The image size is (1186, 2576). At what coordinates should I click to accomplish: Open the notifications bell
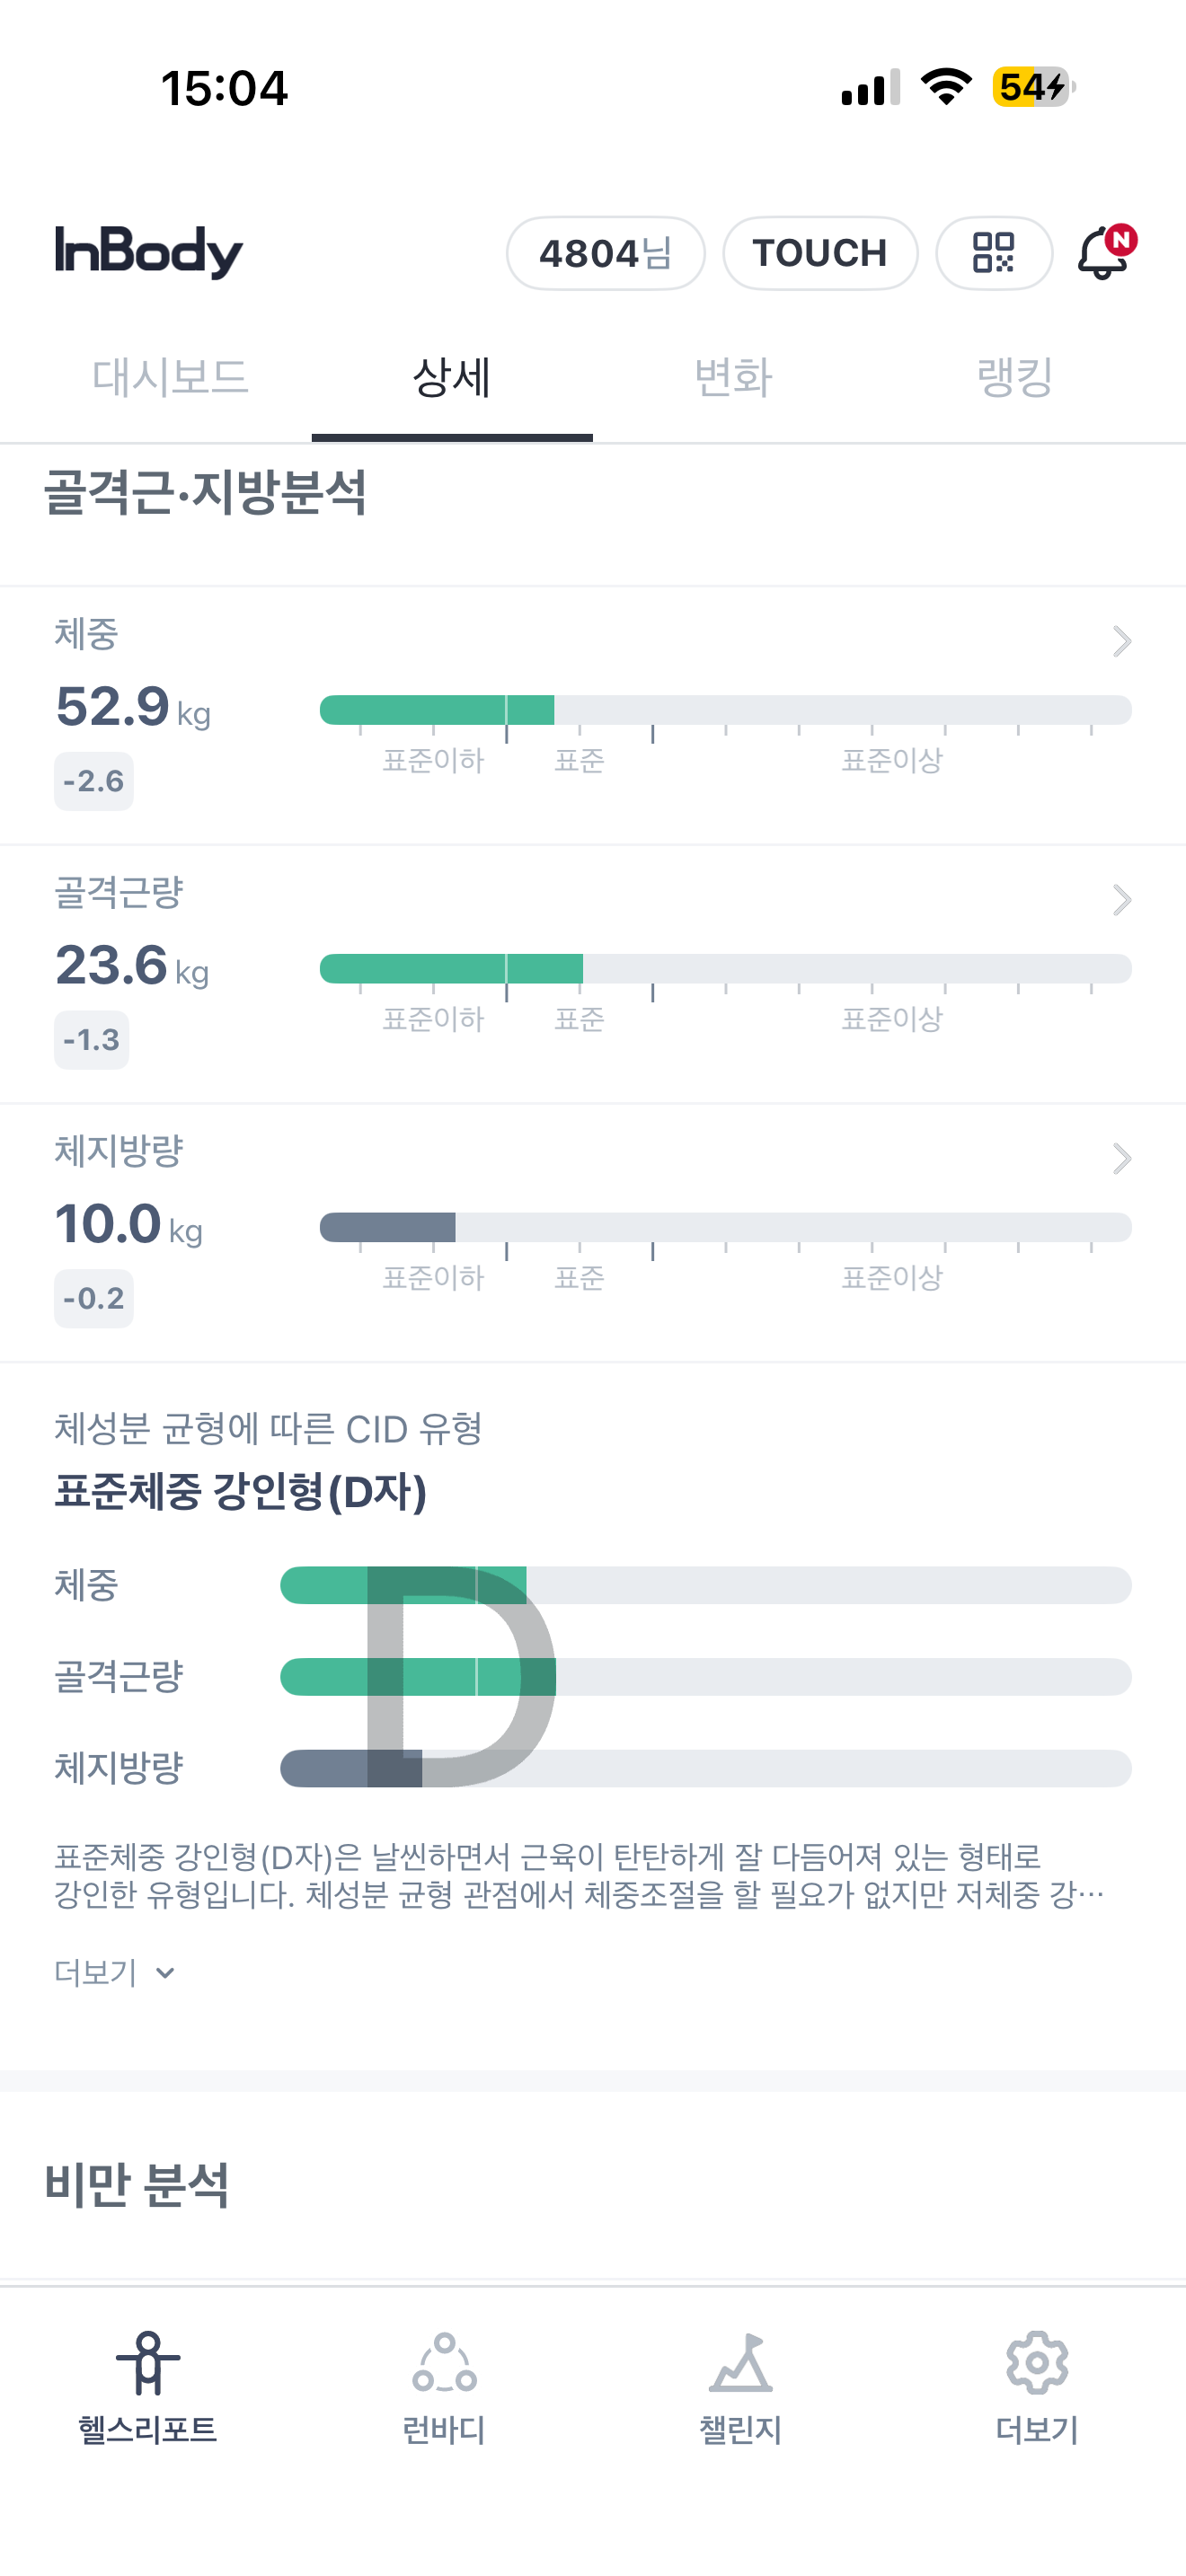(1104, 253)
